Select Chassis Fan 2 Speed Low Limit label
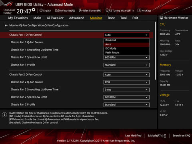Viewport: 192px width, 144px height. 29,97
